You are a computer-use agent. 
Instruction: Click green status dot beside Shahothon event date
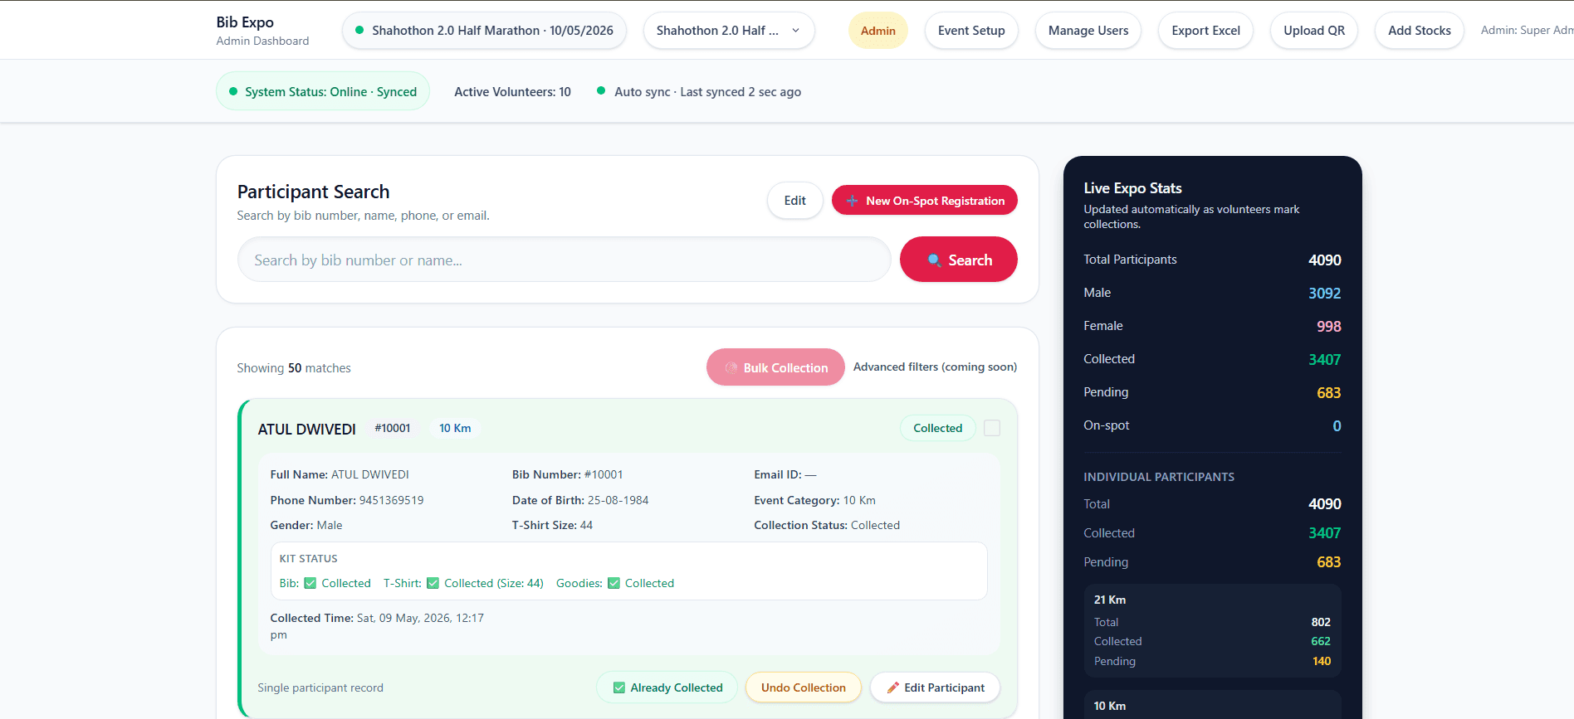coord(359,31)
